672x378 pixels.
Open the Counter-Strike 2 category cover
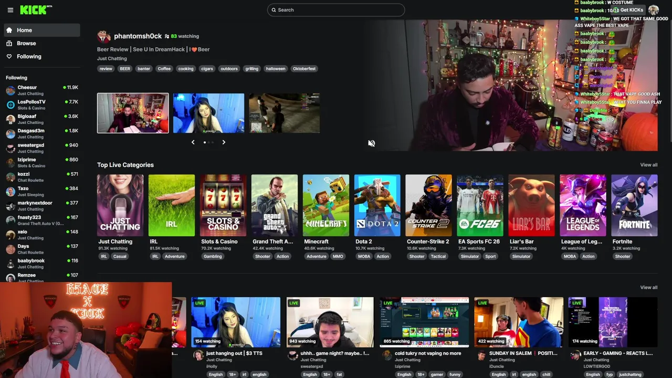pyautogui.click(x=428, y=205)
